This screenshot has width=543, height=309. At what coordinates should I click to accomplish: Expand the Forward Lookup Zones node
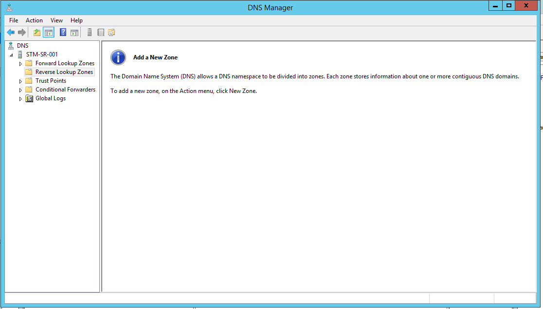20,63
